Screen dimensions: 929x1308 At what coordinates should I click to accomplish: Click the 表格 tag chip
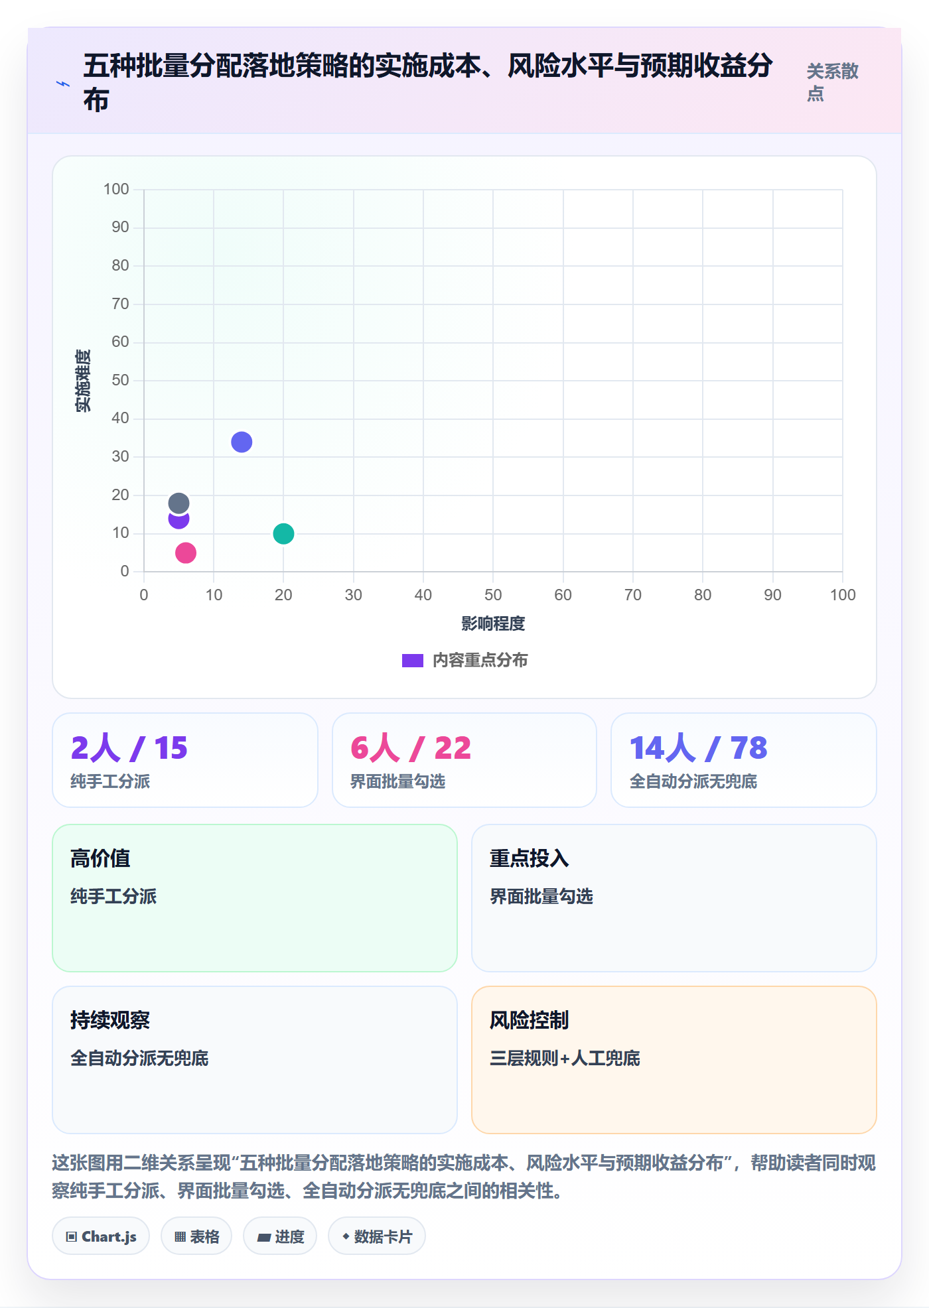(196, 1236)
